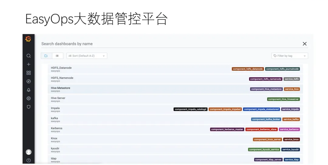Open the Knox dashboard row

[x=175, y=140]
